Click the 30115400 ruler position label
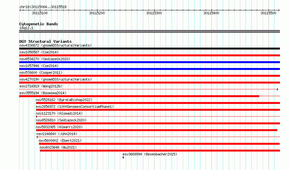 point(211,13)
